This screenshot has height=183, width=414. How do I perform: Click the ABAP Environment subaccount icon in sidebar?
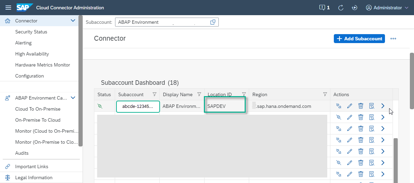[8, 98]
